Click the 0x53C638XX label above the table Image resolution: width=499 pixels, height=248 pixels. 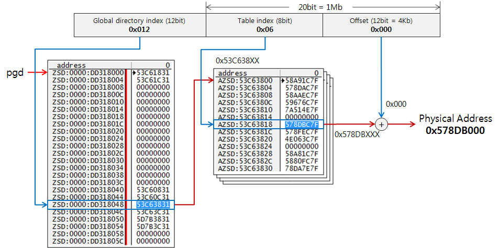(x=237, y=60)
